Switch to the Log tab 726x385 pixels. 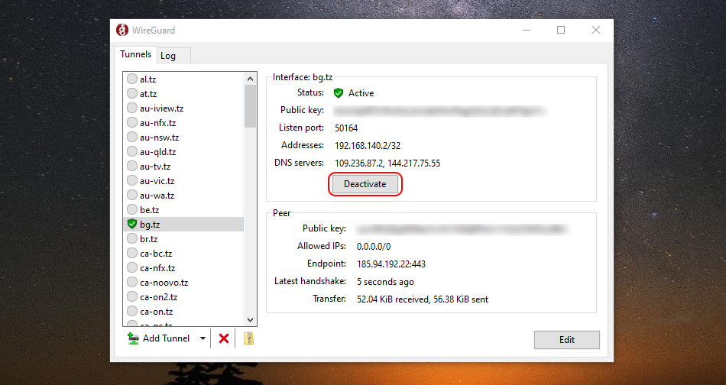point(168,56)
